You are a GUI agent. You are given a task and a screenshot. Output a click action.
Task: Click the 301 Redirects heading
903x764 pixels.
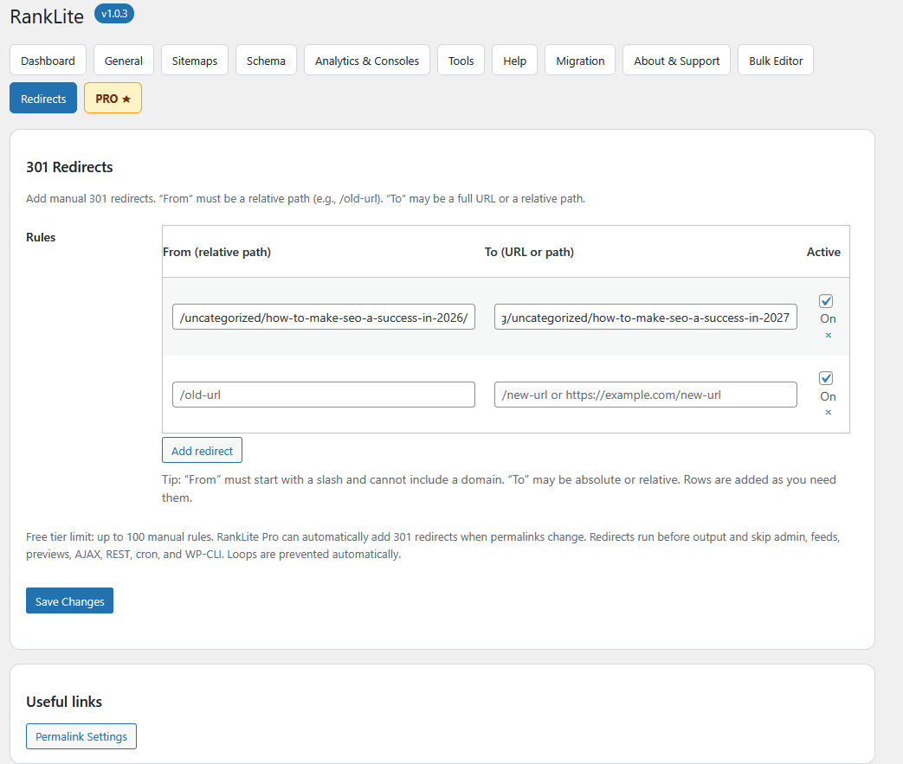click(69, 167)
